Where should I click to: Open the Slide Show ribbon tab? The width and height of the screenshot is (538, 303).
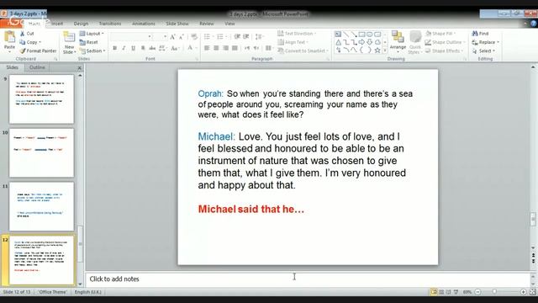[x=177, y=24]
